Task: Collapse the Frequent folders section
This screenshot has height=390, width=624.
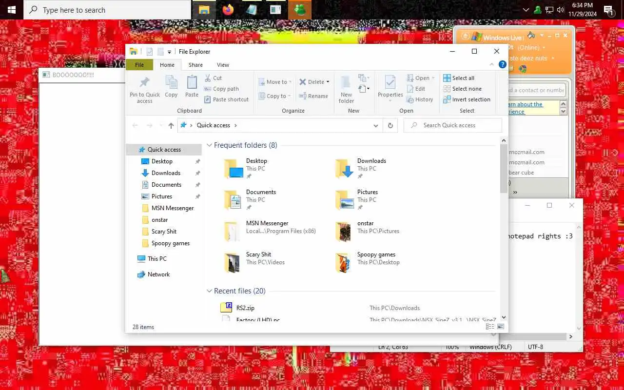Action: (x=210, y=145)
